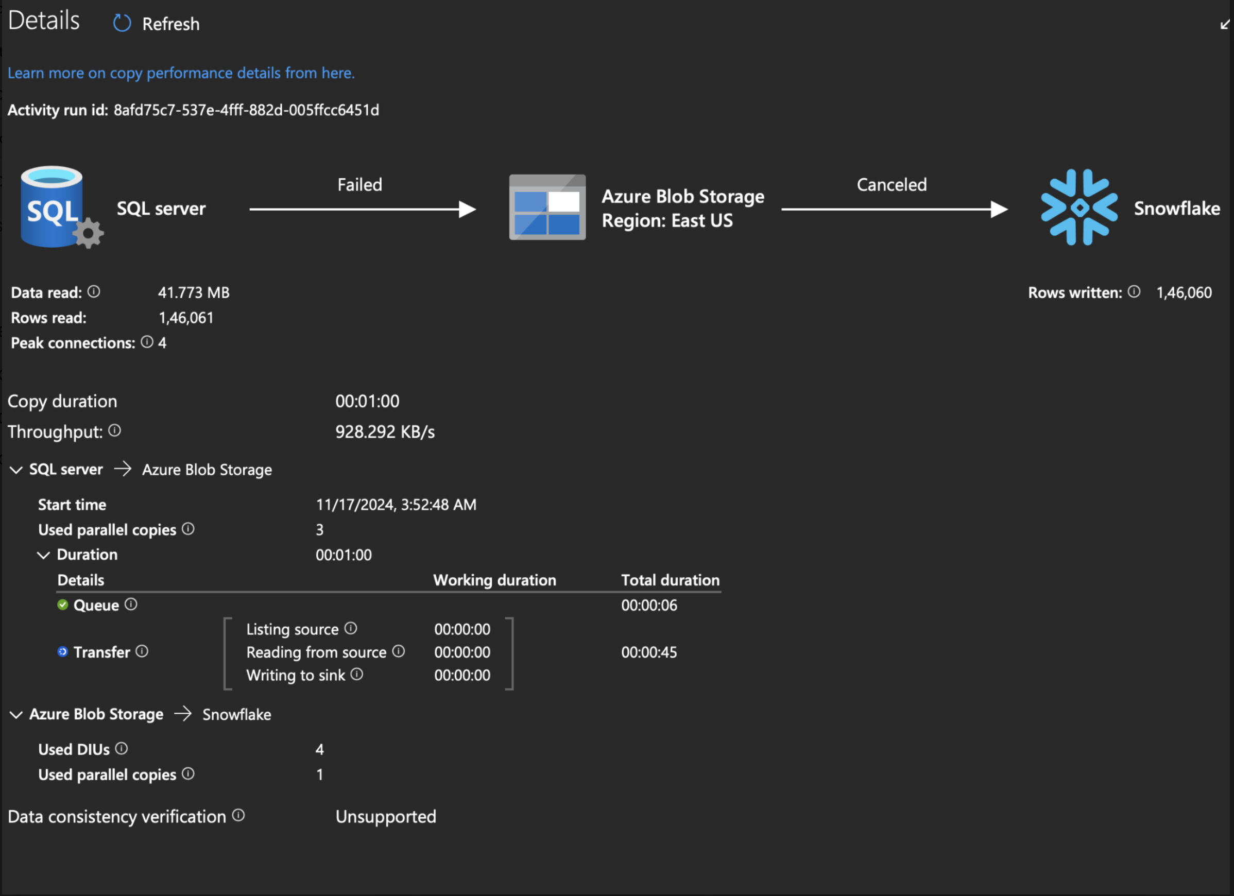This screenshot has width=1234, height=896.
Task: Click the Snowflake logo icon
Action: [1079, 208]
